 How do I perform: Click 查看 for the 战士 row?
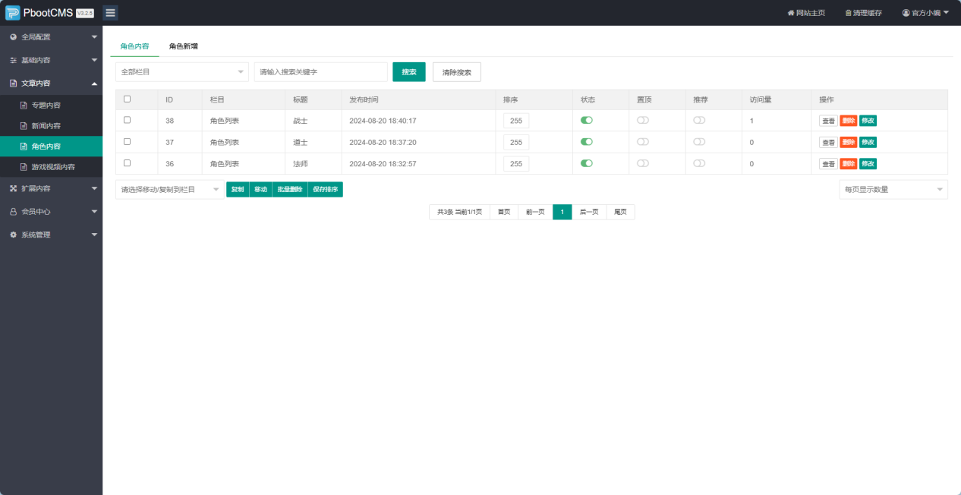(829, 121)
